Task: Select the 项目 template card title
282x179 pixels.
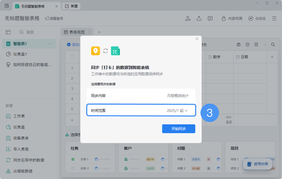Action: [x=234, y=148]
